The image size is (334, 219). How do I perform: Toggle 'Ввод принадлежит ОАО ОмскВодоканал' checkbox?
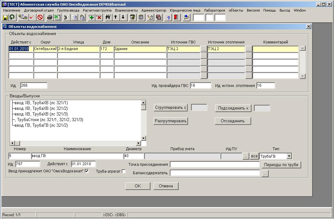tap(87, 171)
